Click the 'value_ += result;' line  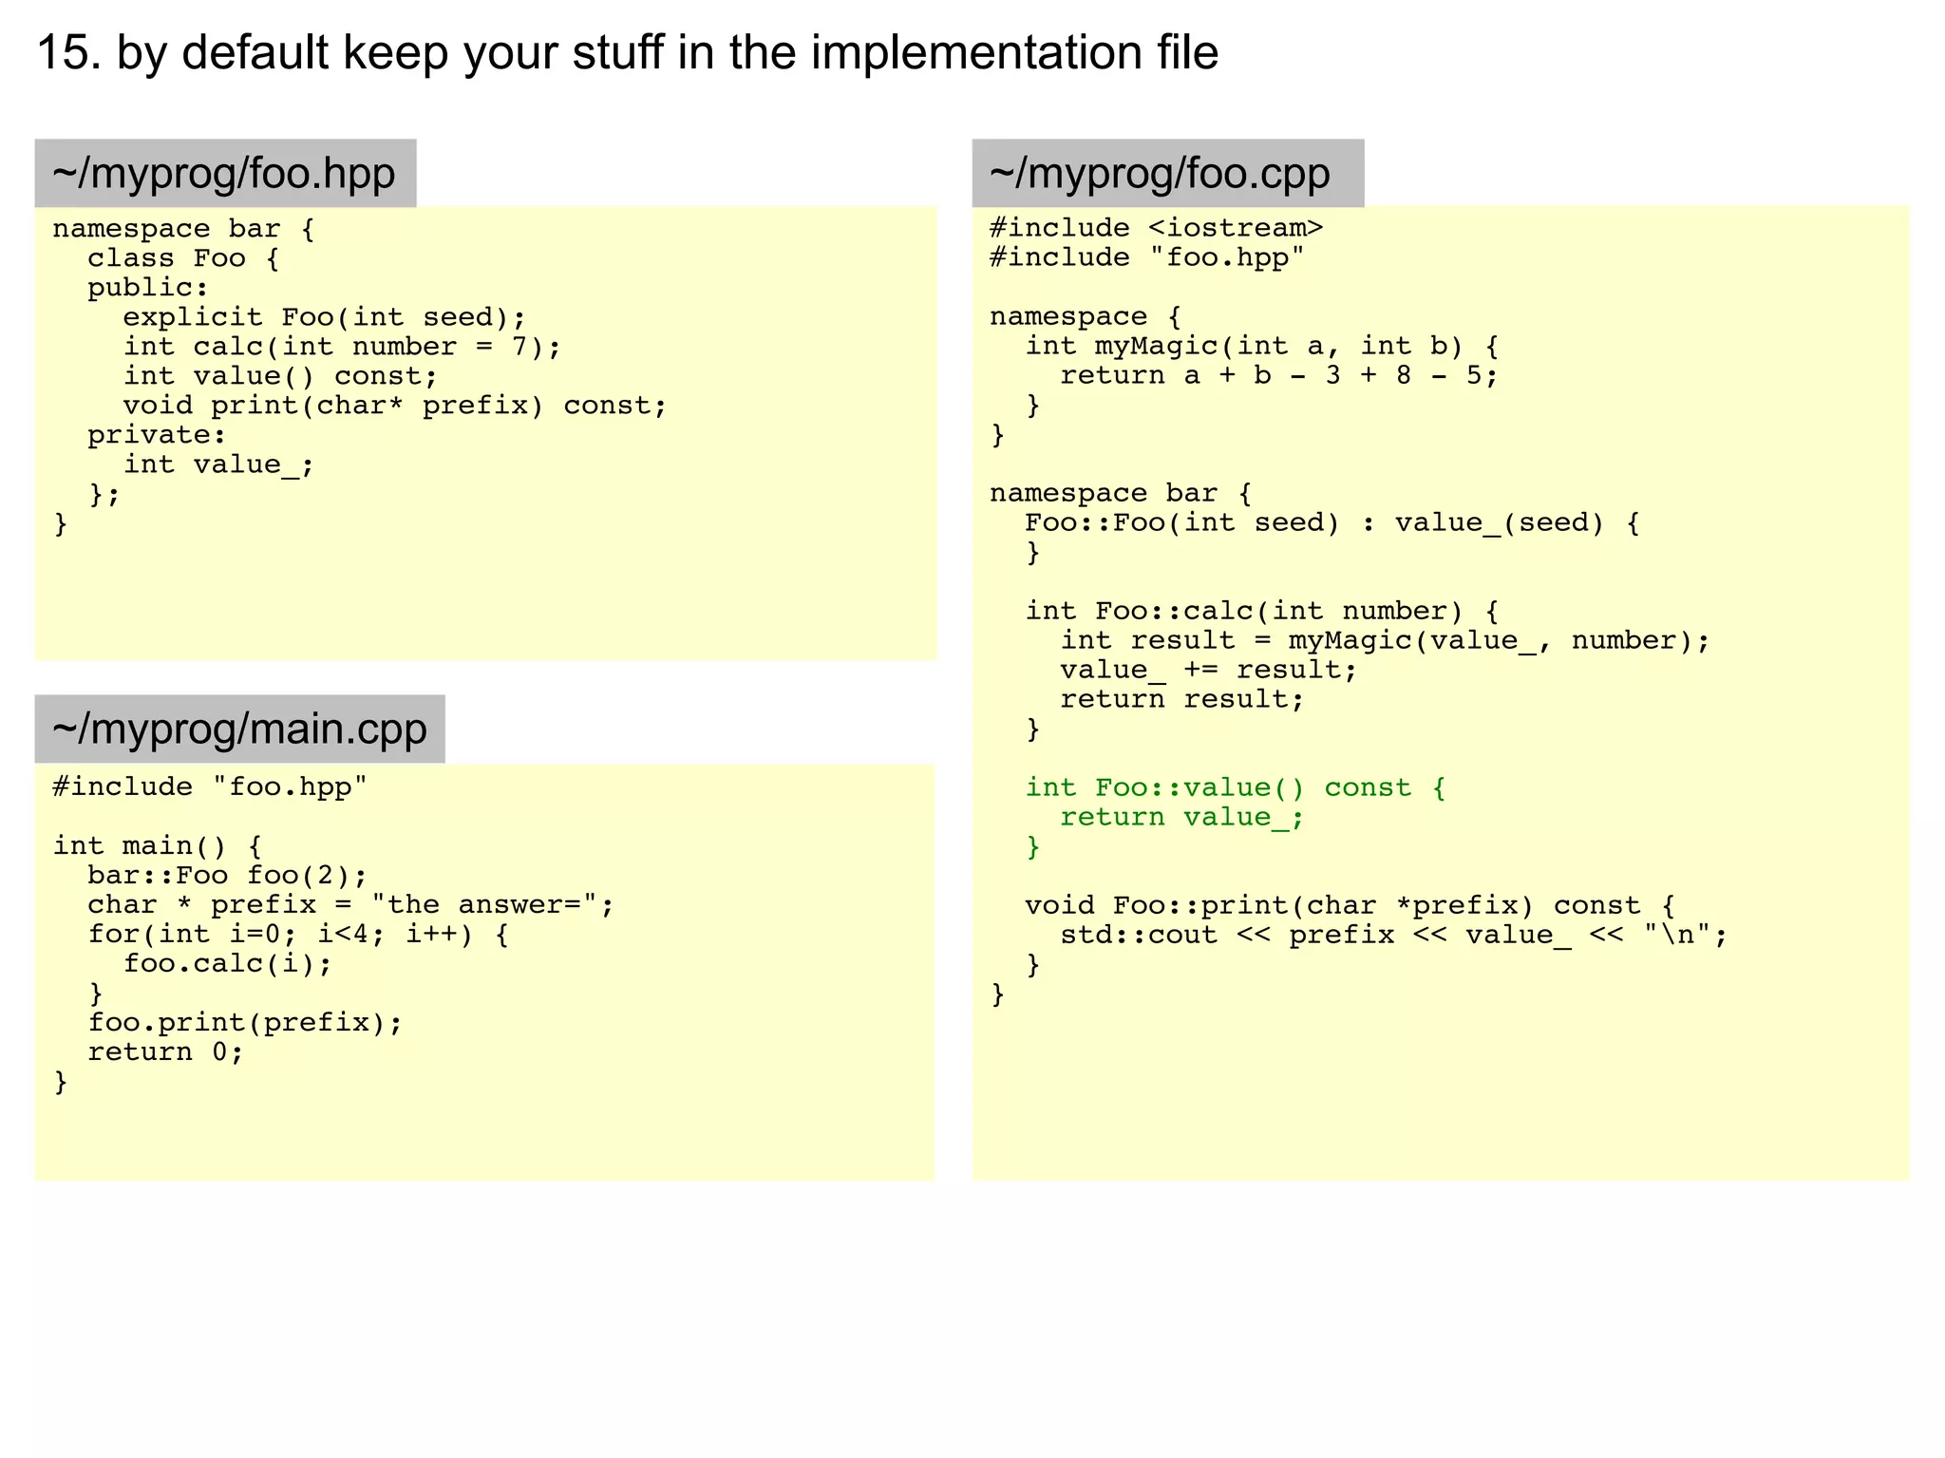tap(1208, 670)
